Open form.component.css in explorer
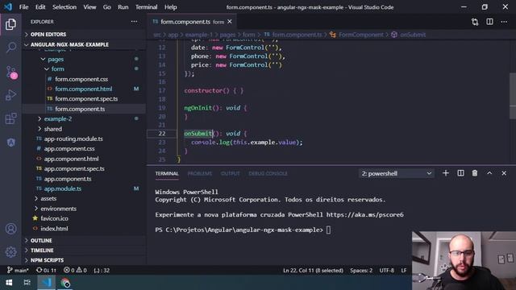 [x=81, y=79]
